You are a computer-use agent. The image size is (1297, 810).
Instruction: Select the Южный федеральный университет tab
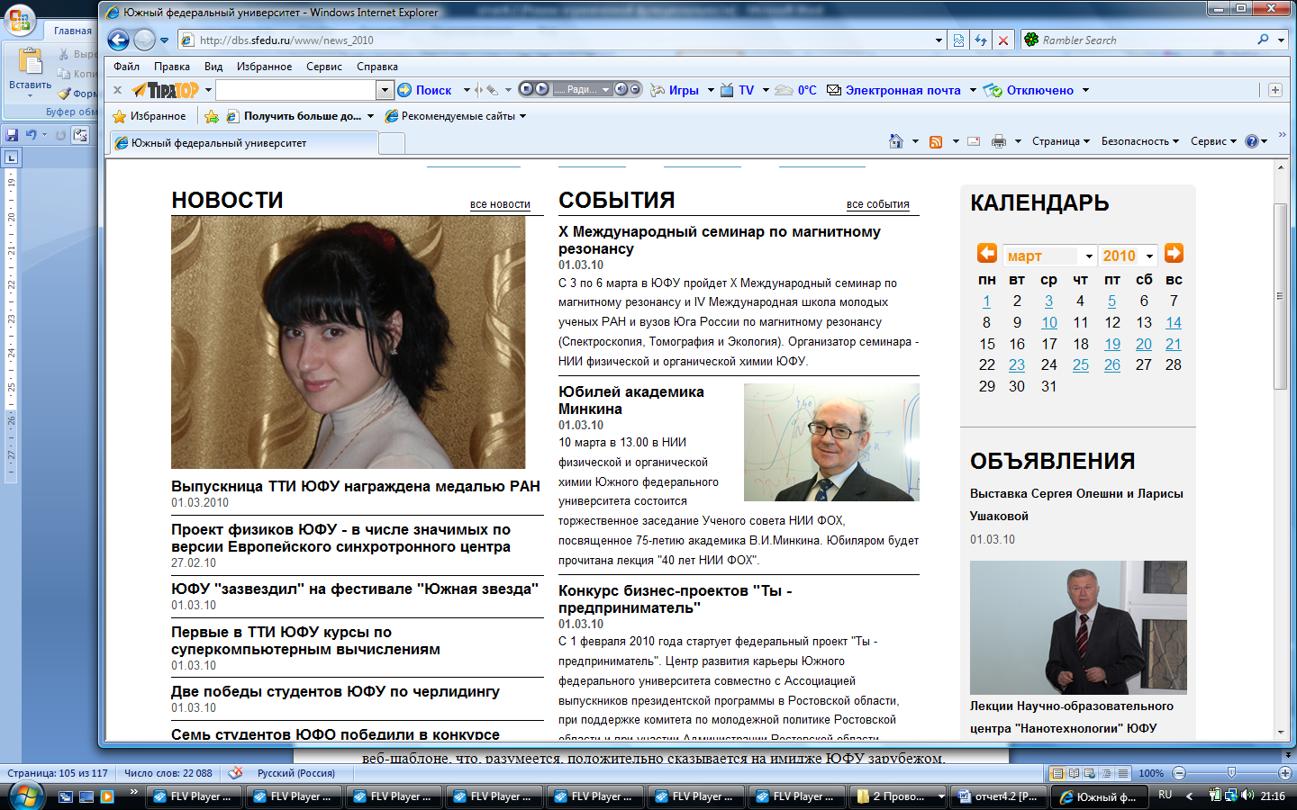(x=243, y=143)
